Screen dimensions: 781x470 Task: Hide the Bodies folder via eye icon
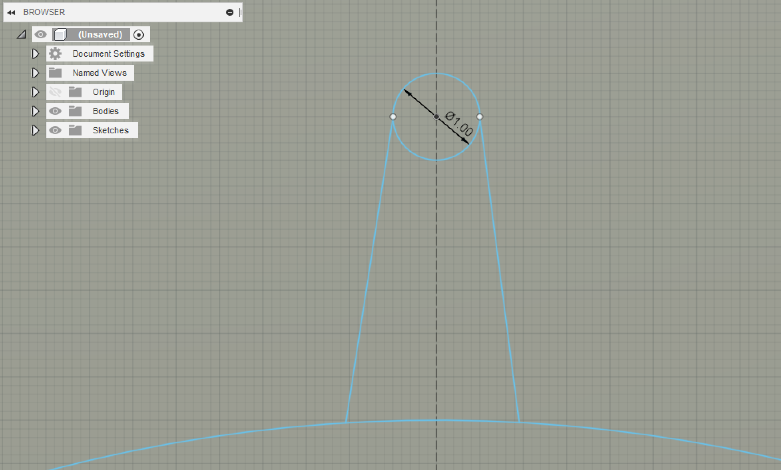coord(55,111)
